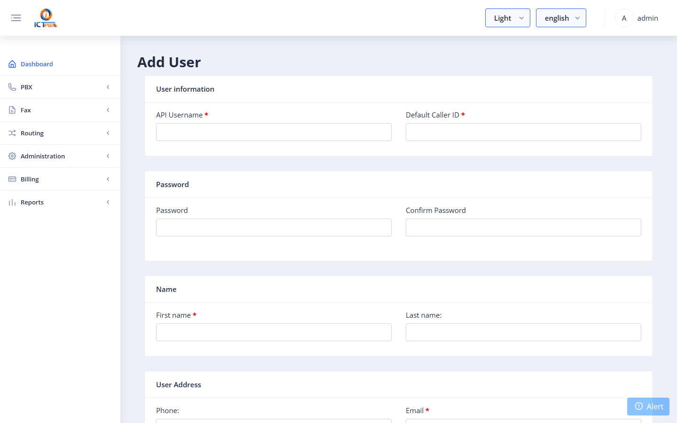Click the Billing card icon
This screenshot has height=423, width=677.
(12, 179)
